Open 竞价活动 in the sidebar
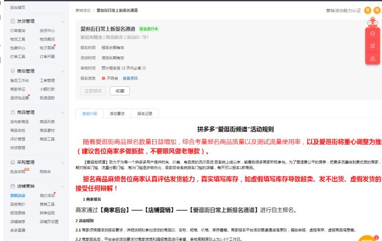The width and height of the screenshot is (382, 241). click(47, 195)
